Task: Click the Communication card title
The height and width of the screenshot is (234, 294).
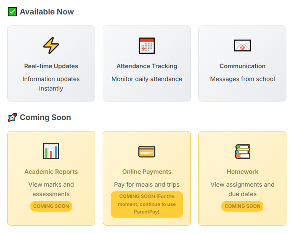Action: click(242, 66)
